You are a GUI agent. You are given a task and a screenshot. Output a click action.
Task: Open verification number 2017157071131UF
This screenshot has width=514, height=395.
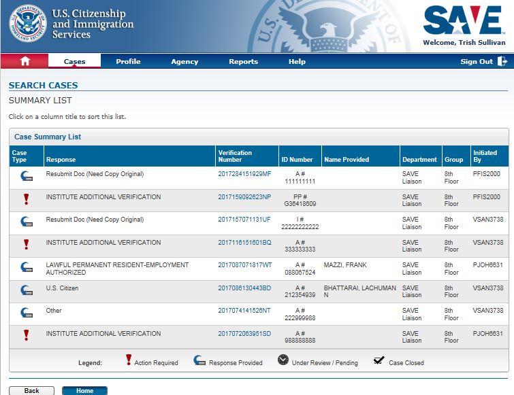coord(244,220)
